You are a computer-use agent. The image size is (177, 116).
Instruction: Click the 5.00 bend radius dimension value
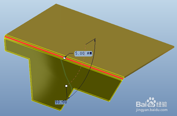(80, 53)
